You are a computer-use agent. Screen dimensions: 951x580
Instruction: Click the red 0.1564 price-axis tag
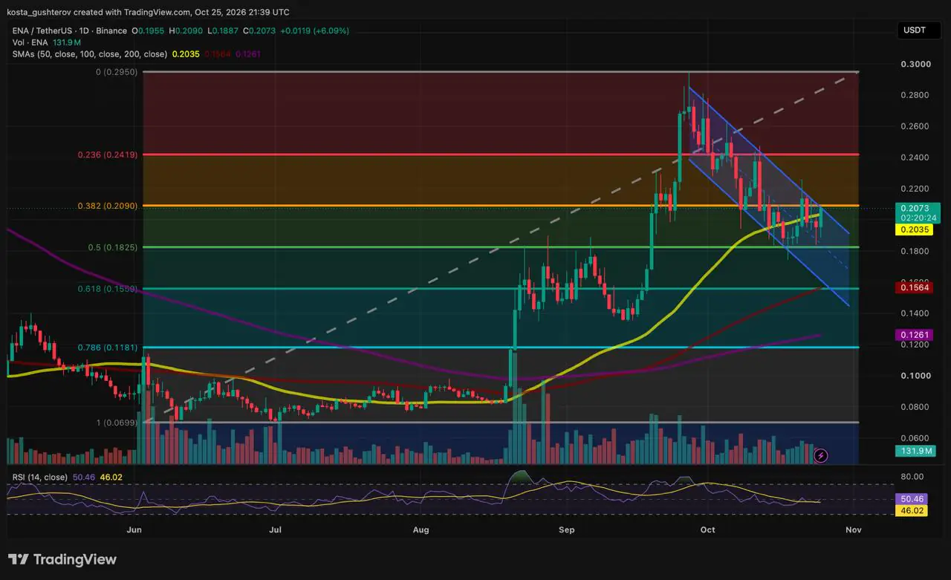coord(913,287)
